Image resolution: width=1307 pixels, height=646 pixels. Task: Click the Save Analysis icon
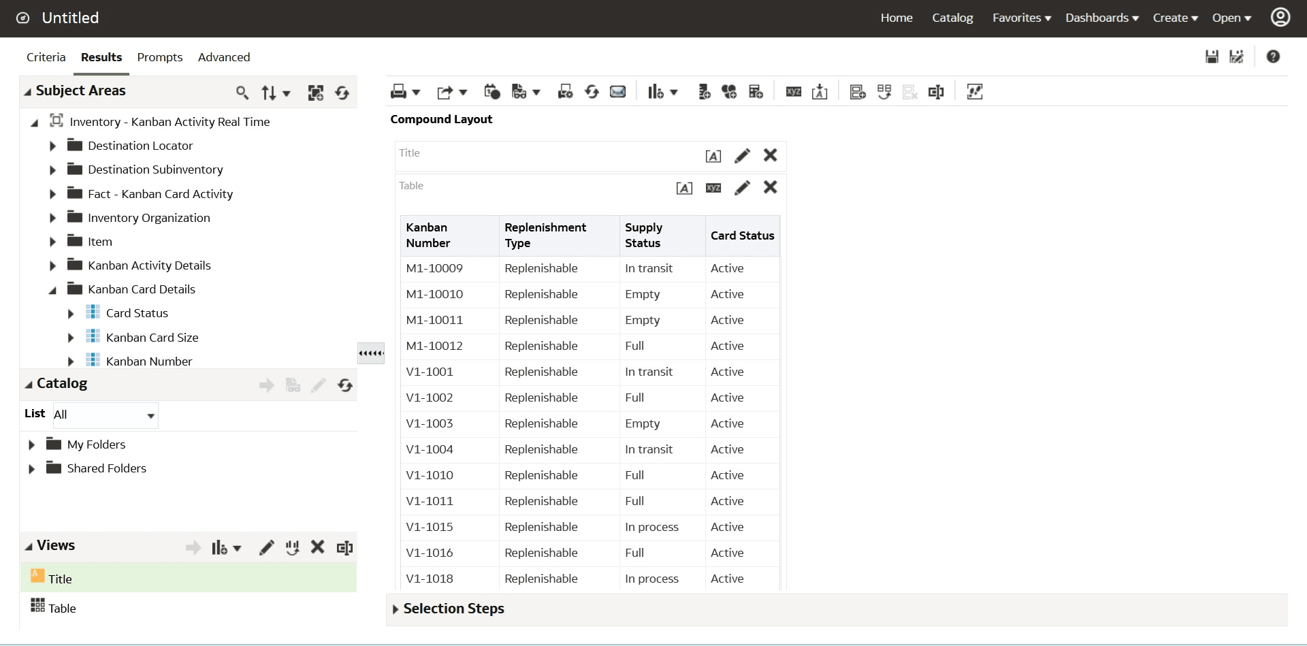[1212, 57]
